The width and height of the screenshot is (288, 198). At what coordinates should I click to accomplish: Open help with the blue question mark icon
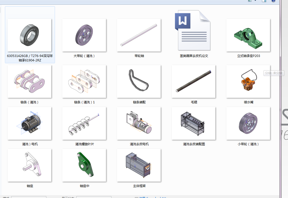[273, 1]
